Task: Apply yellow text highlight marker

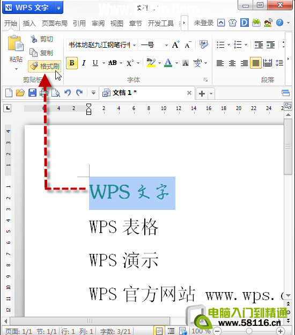Action: 151,63
